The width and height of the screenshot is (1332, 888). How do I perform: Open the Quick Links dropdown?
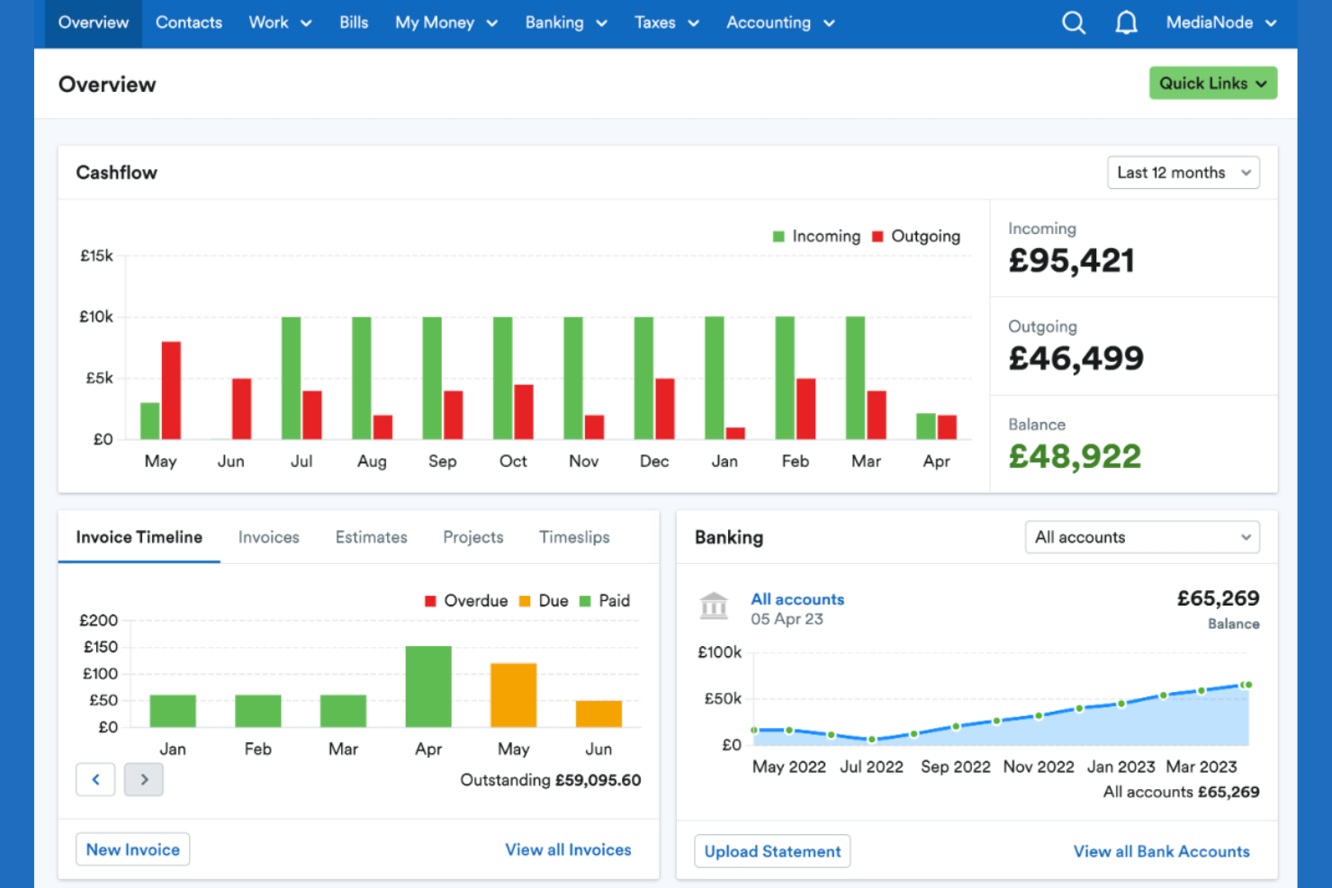pos(1213,83)
